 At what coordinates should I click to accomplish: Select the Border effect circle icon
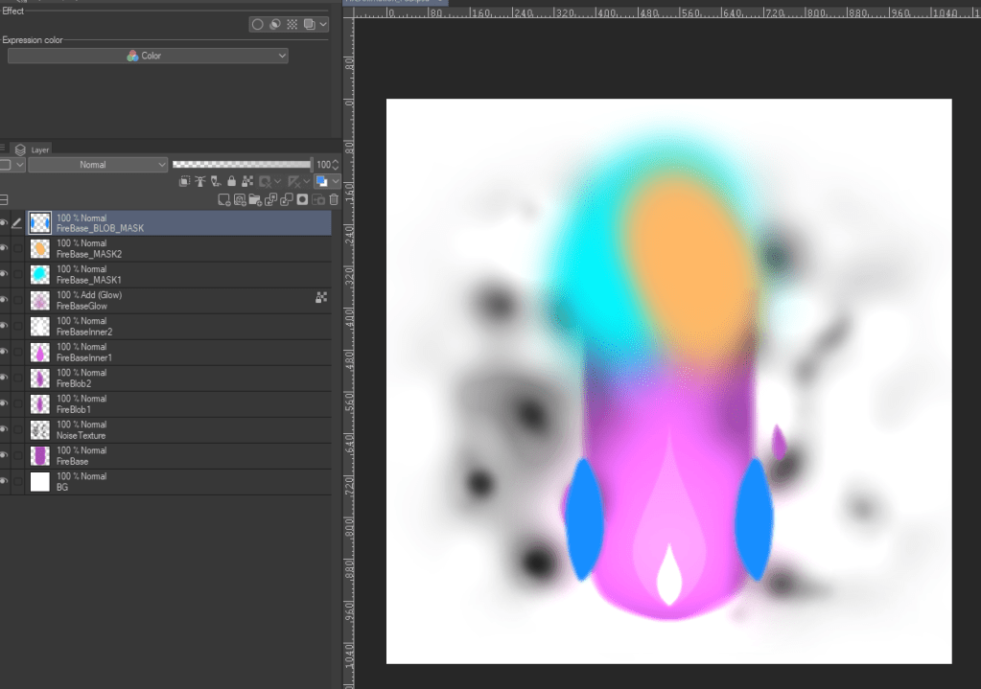point(257,25)
